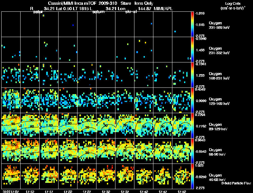
Task: Click the Oxygen 46-68 keV row label
Action: pyautogui.click(x=217, y=177)
